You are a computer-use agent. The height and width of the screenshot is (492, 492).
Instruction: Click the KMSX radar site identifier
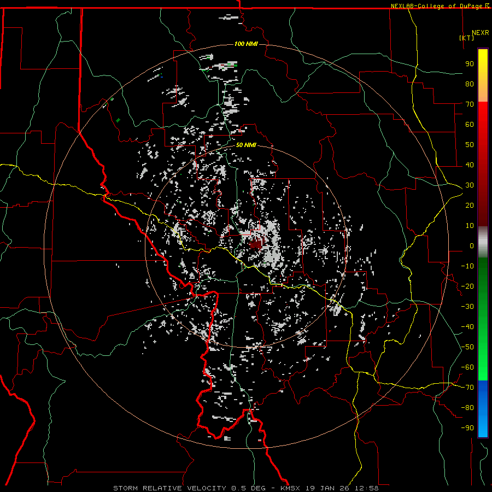pos(290,488)
